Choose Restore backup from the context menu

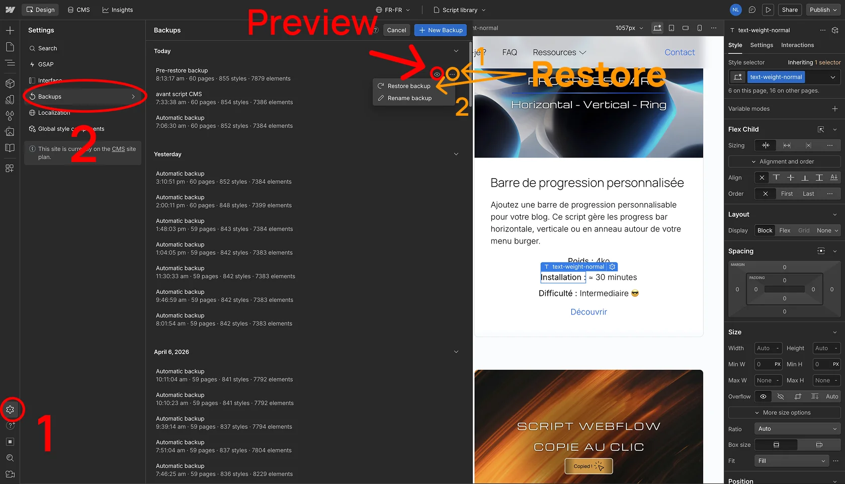[408, 86]
